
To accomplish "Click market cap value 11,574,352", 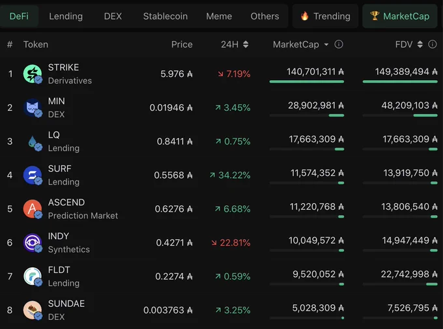I will pyautogui.click(x=317, y=173).
